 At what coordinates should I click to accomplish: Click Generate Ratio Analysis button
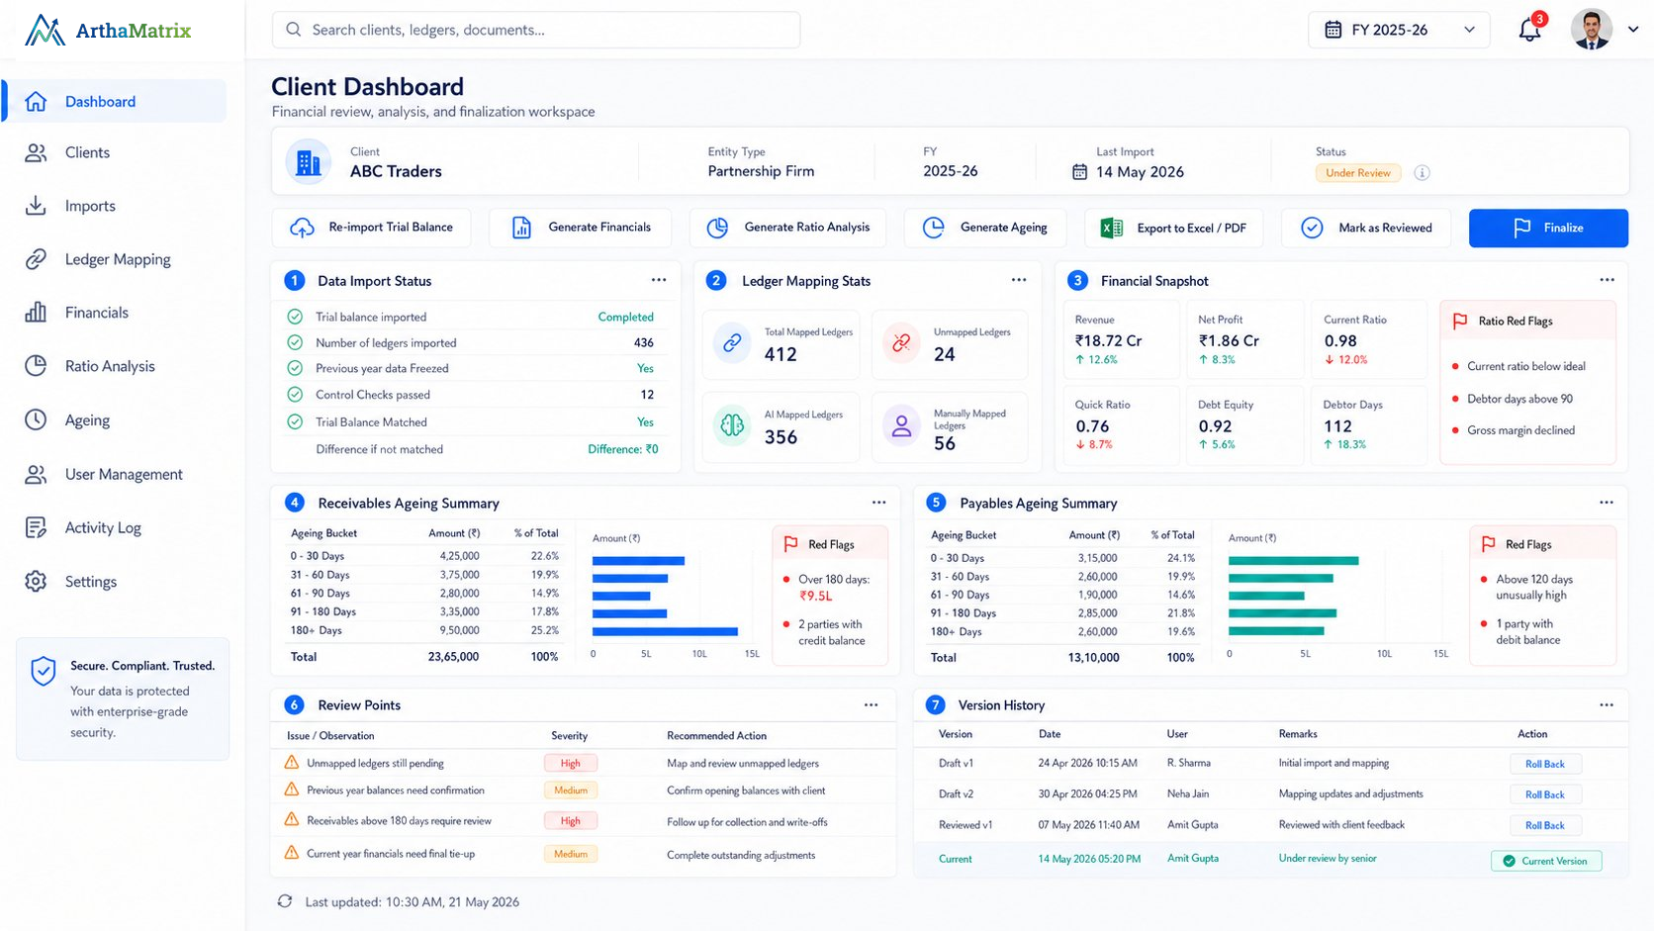[x=788, y=228]
